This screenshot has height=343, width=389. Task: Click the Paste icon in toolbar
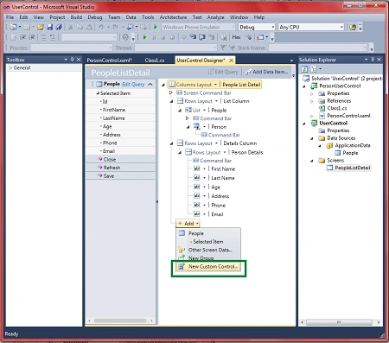point(89,27)
